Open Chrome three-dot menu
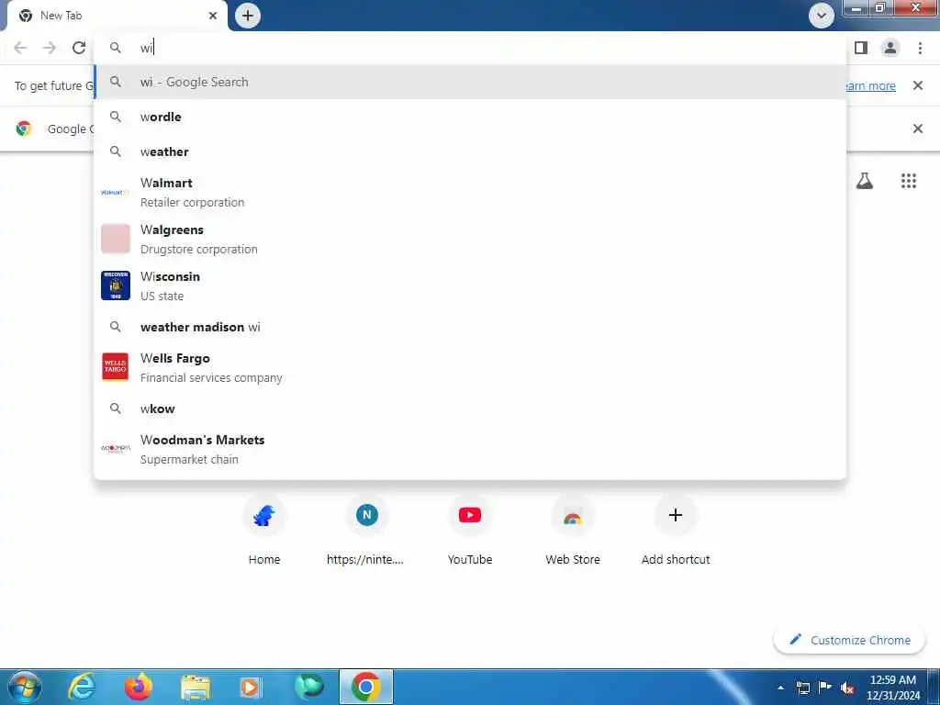The width and height of the screenshot is (940, 705). [920, 48]
